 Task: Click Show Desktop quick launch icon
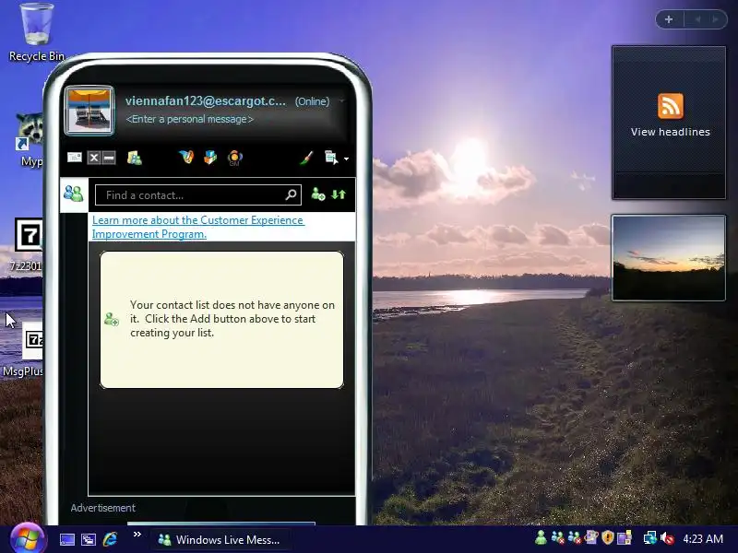(66, 539)
